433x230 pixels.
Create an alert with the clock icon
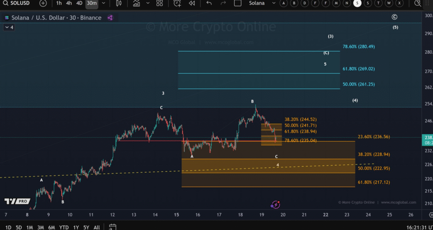[177, 3]
